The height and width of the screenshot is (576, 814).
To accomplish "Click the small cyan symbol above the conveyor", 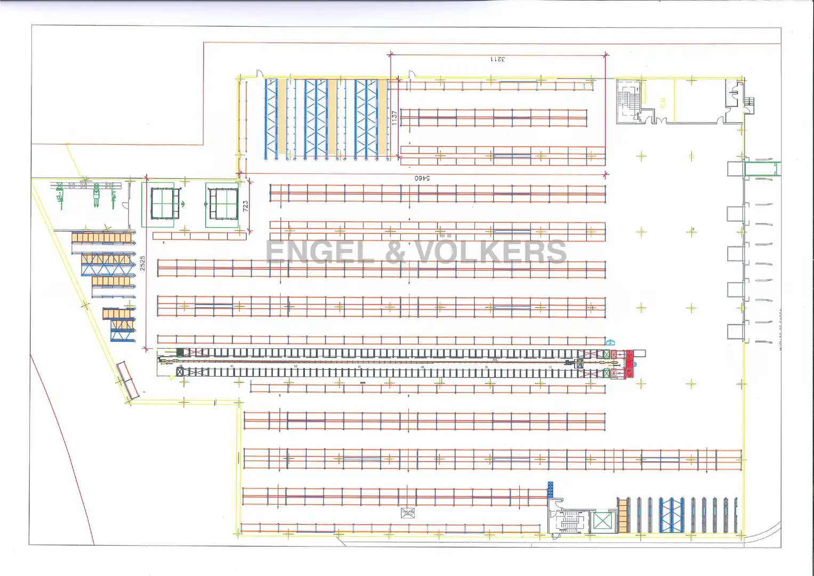I will [x=610, y=342].
